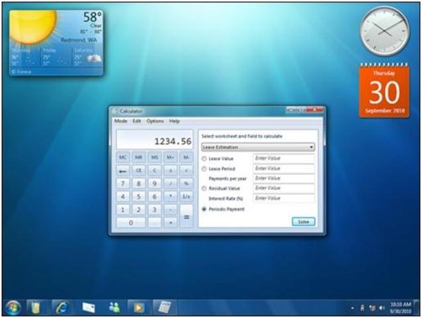This screenshot has height=318, width=422.
Task: Click the percent key
Action: click(187, 184)
